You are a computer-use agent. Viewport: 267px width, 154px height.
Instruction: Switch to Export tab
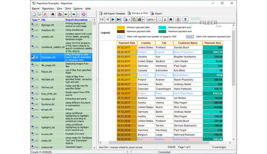[x=156, y=13]
